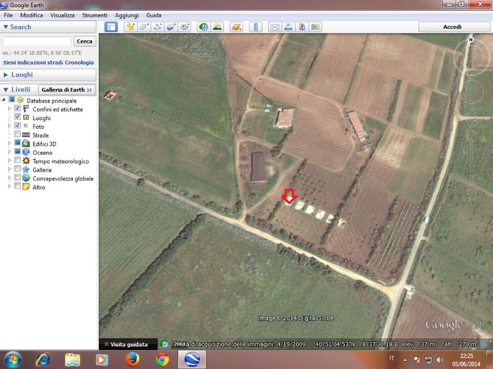Open the Strumenti menu
Image resolution: width=493 pixels, height=369 pixels.
[x=95, y=15]
